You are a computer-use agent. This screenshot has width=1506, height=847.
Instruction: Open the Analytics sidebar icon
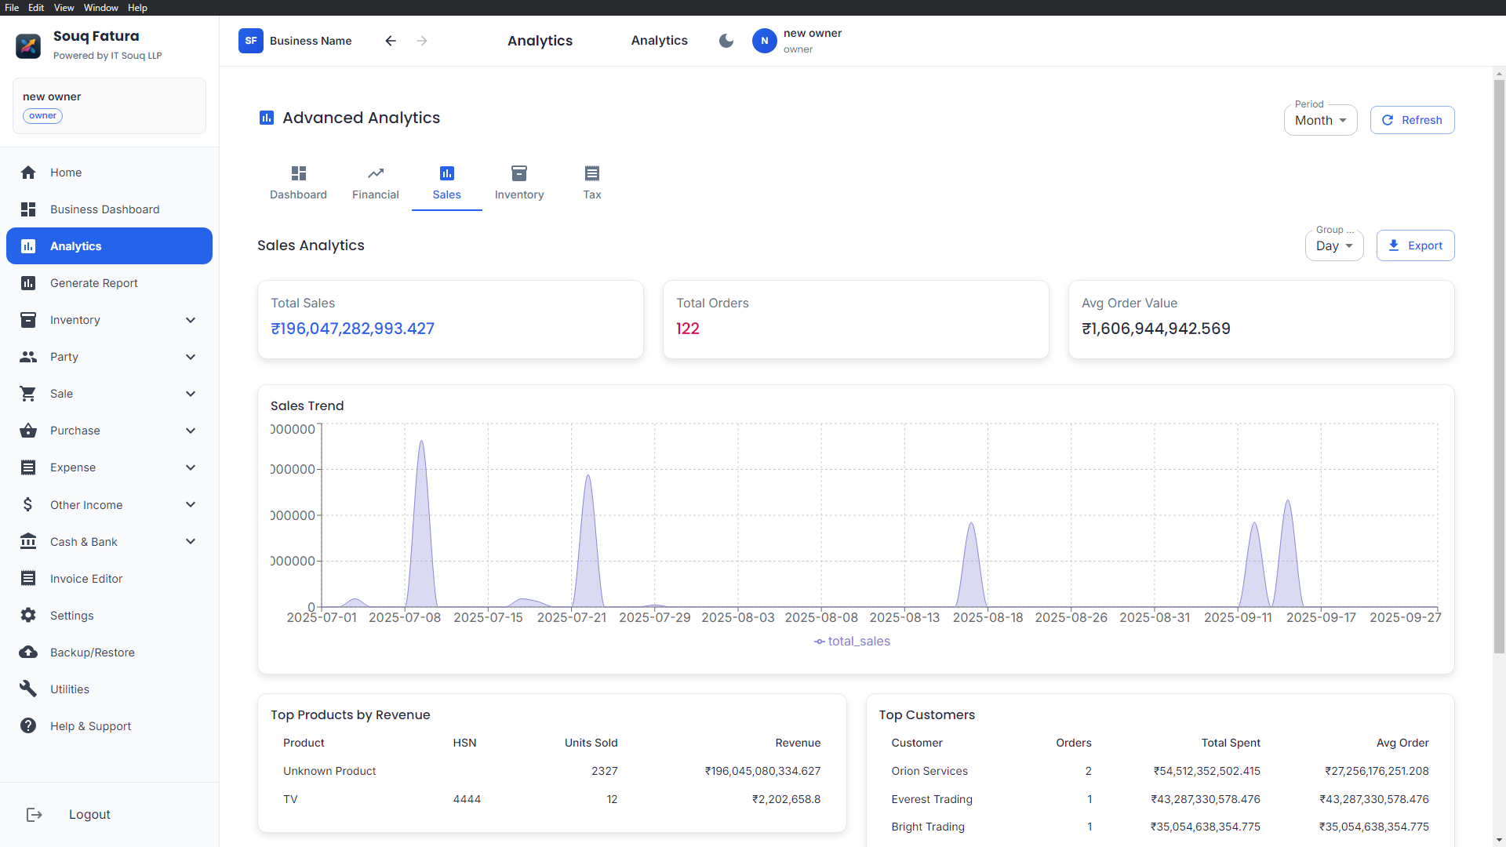tap(28, 245)
